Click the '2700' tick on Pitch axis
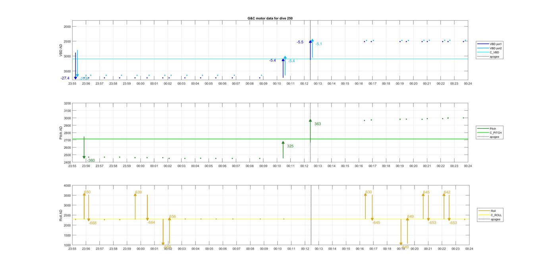Image resolution: width=556 pixels, height=275 pixels. pyautogui.click(x=67, y=140)
